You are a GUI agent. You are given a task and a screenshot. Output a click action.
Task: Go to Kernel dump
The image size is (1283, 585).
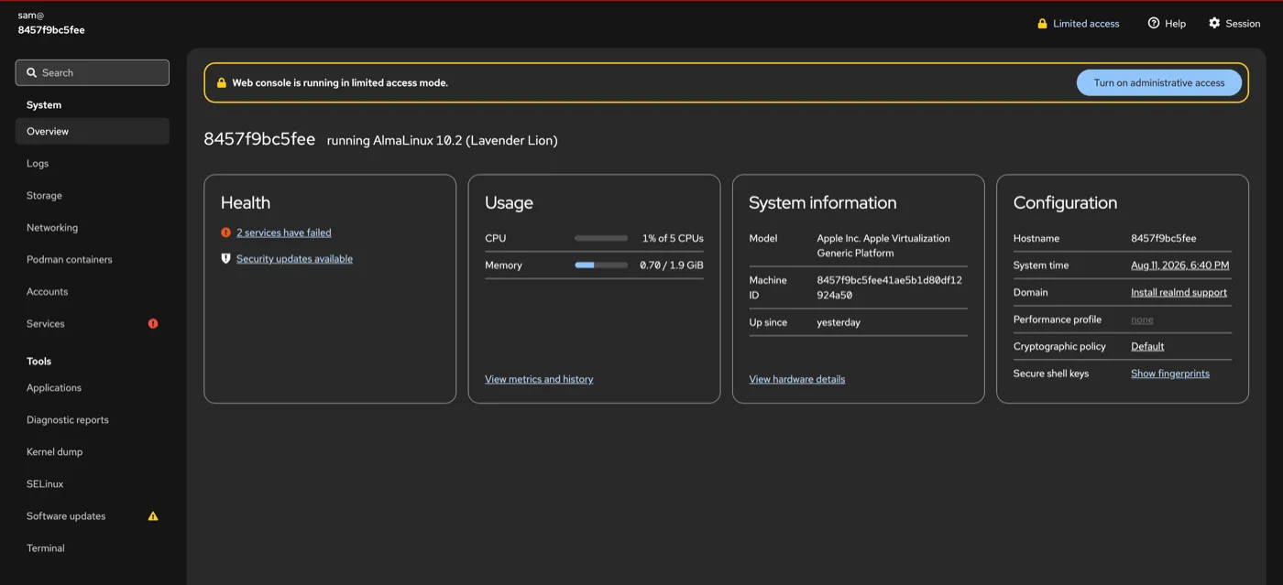coord(93,451)
